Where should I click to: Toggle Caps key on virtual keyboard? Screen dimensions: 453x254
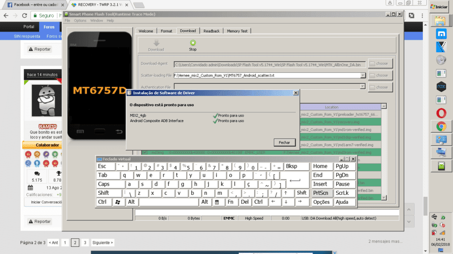click(x=111, y=184)
